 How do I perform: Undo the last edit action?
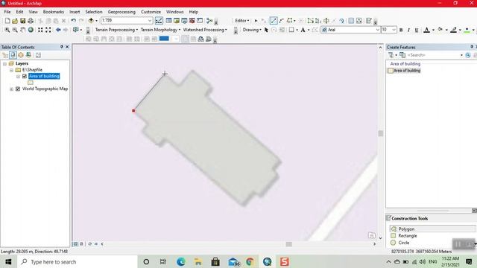pos(73,21)
